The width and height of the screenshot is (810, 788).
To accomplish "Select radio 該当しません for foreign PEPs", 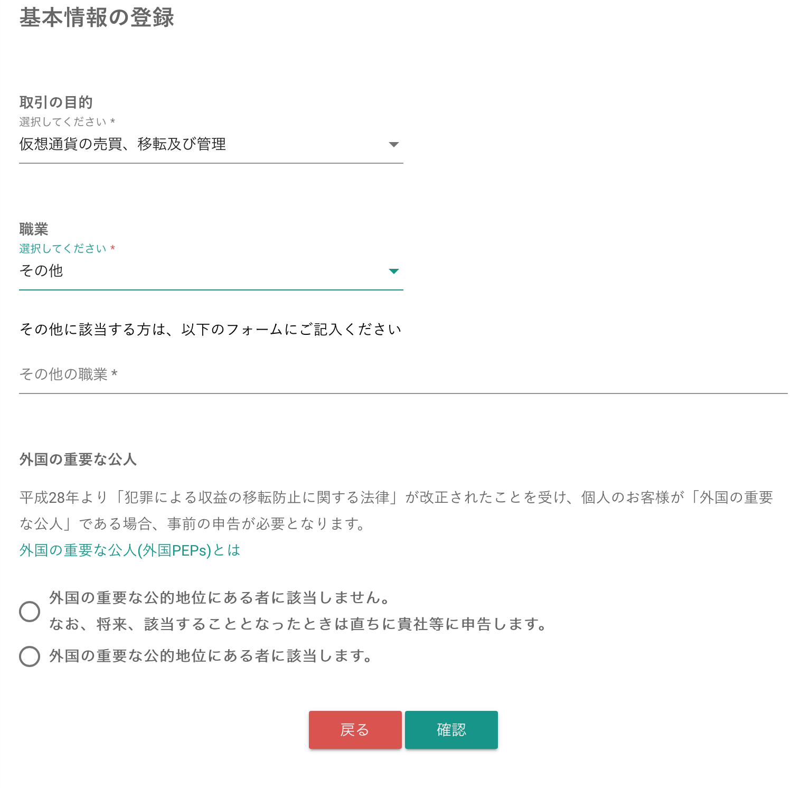I will pos(30,611).
